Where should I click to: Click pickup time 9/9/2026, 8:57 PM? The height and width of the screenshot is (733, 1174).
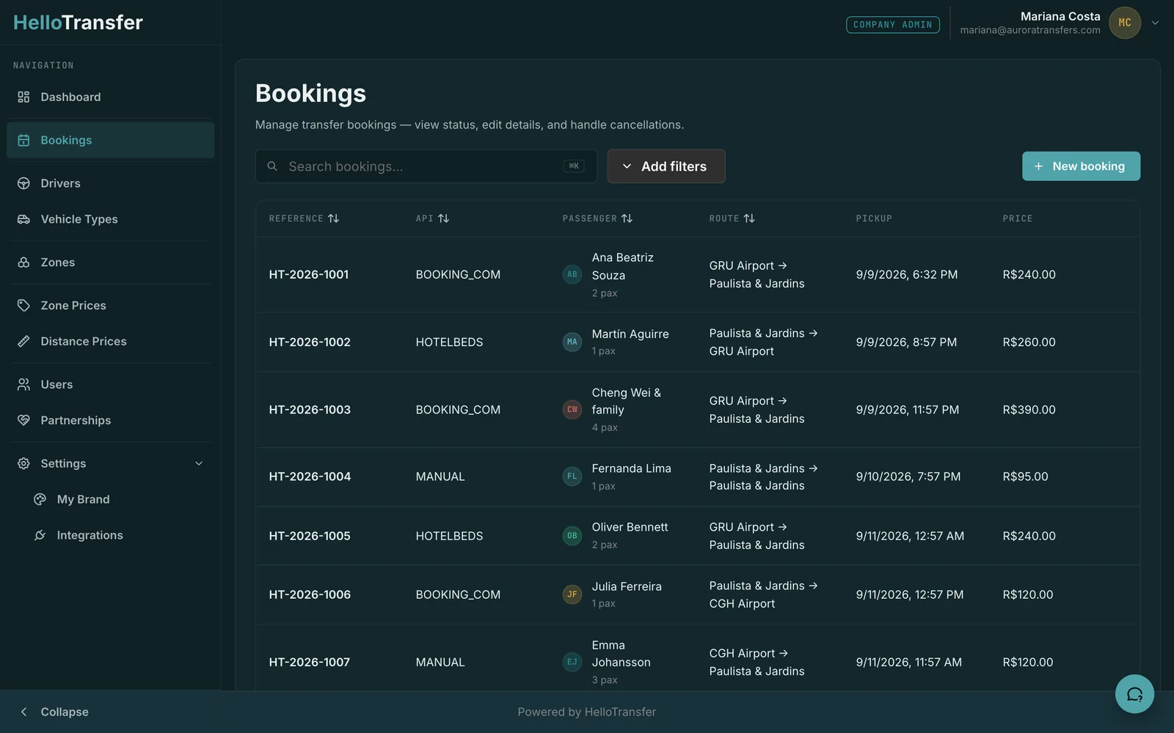906,342
